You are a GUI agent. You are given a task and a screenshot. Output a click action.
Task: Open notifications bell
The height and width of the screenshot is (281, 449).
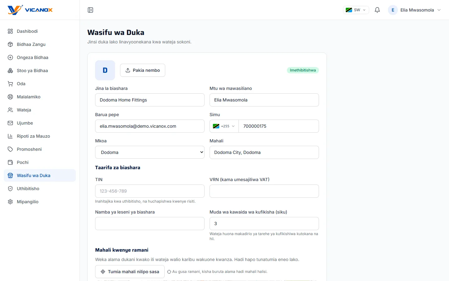tap(377, 10)
